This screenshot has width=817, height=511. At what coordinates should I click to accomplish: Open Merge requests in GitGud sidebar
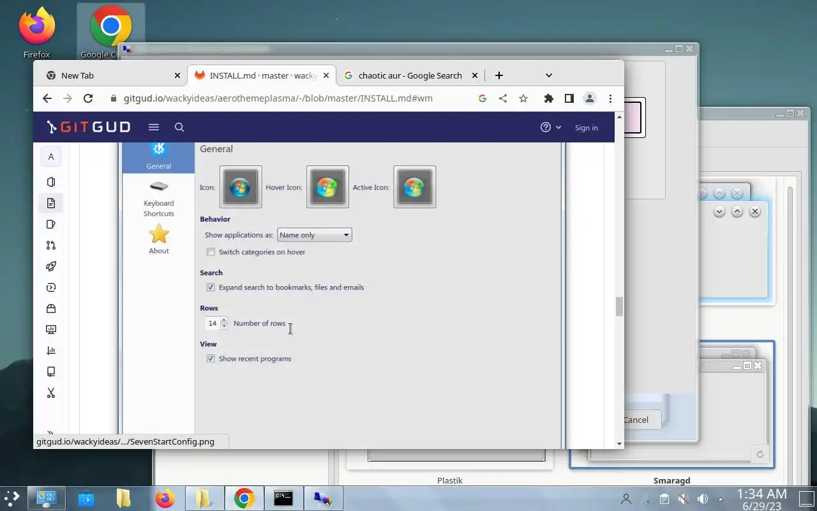(51, 245)
